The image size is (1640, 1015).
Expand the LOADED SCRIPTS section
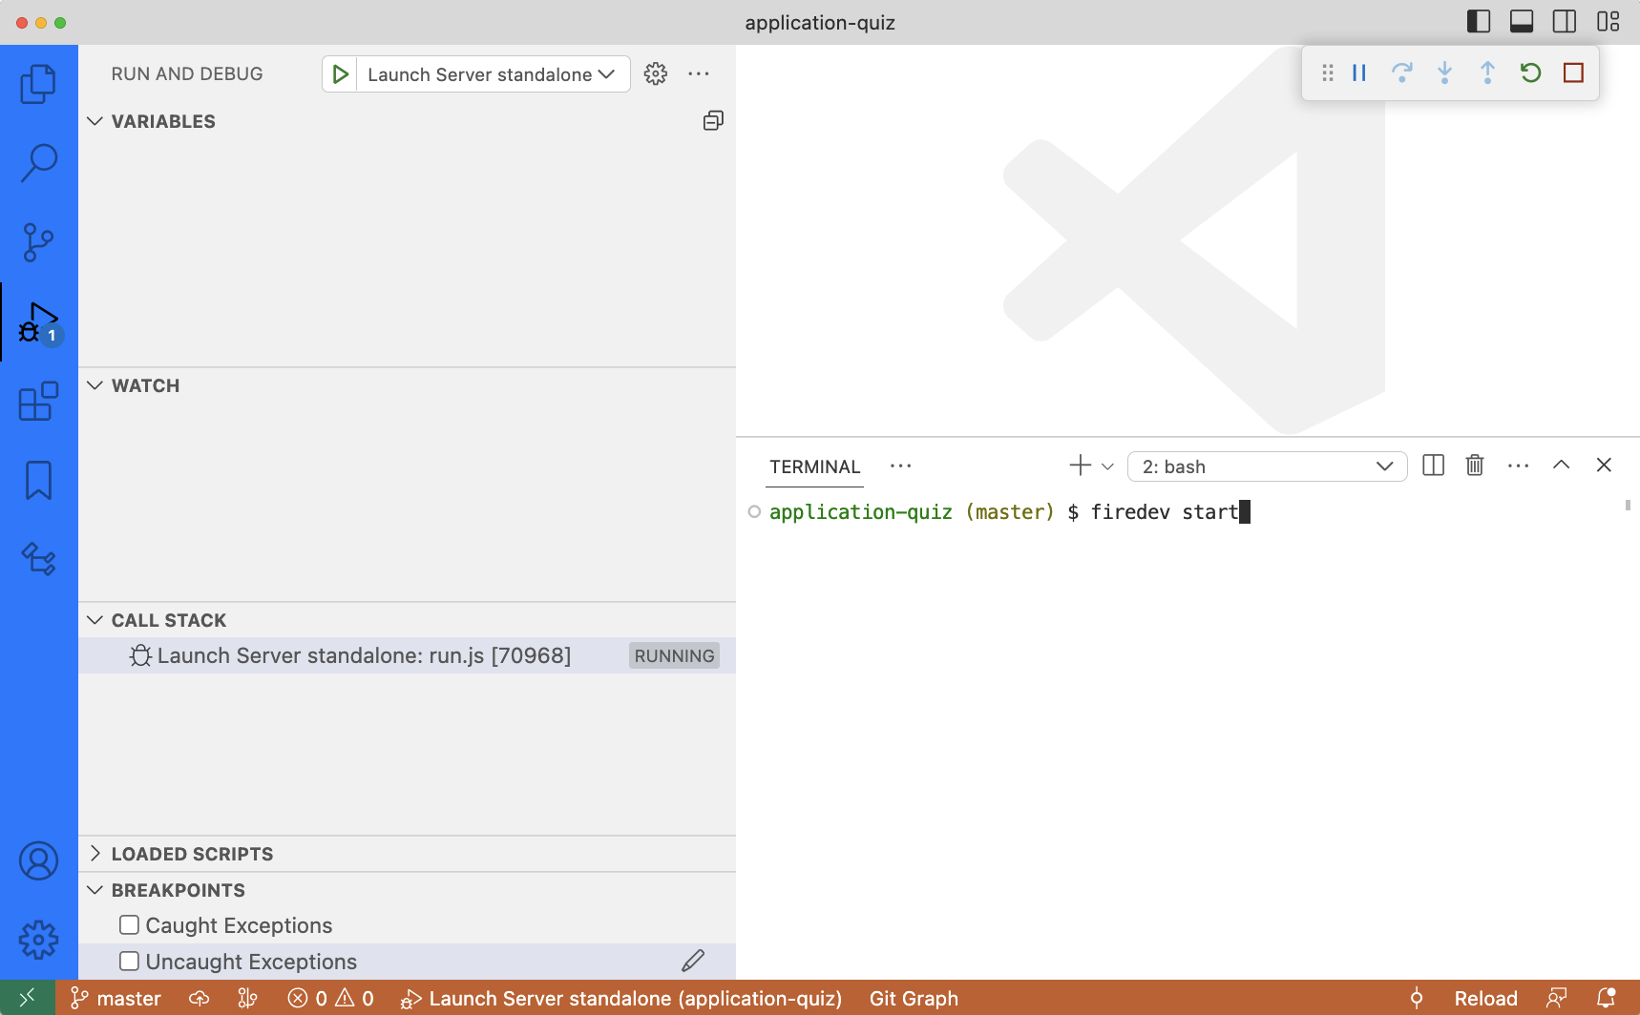pyautogui.click(x=95, y=854)
